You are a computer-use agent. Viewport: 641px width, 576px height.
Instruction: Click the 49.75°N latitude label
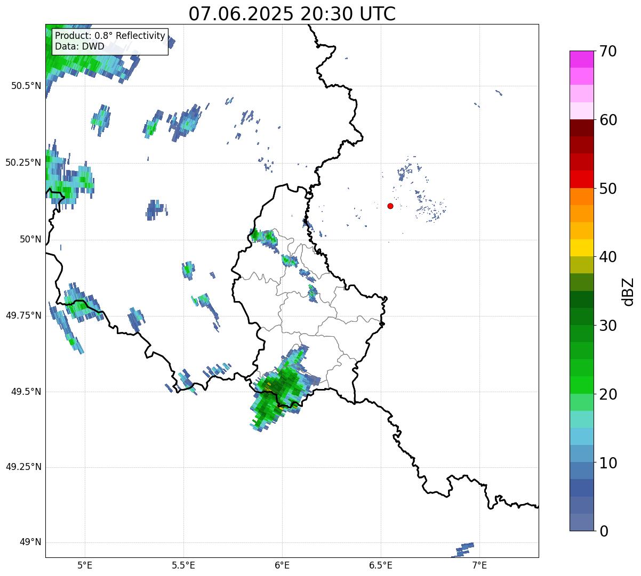click(23, 315)
